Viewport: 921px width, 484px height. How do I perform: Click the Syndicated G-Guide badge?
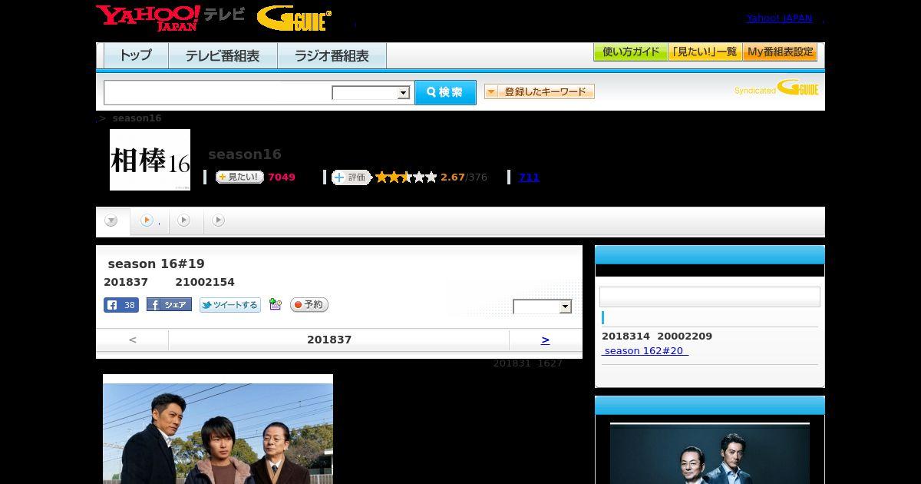[776, 88]
